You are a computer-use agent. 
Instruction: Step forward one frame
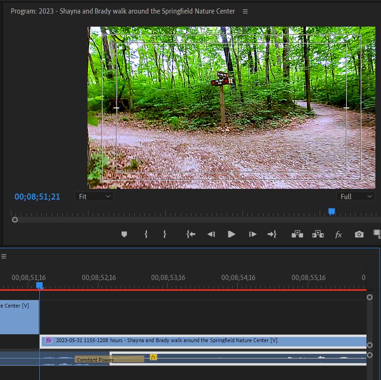(x=252, y=234)
